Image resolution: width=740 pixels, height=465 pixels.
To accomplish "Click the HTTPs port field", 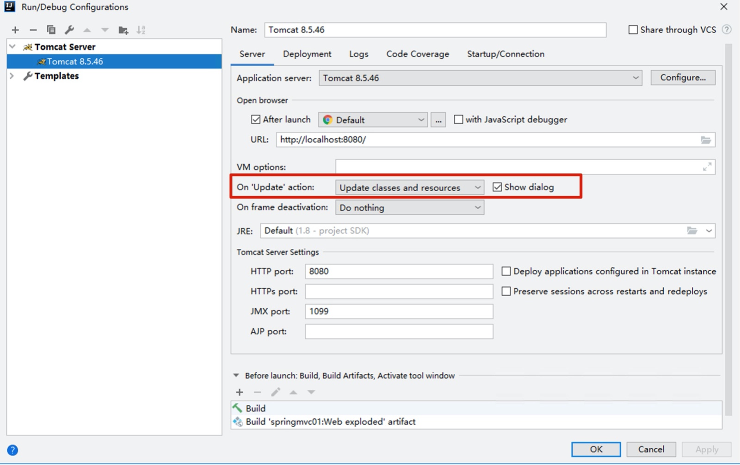I will tap(399, 291).
